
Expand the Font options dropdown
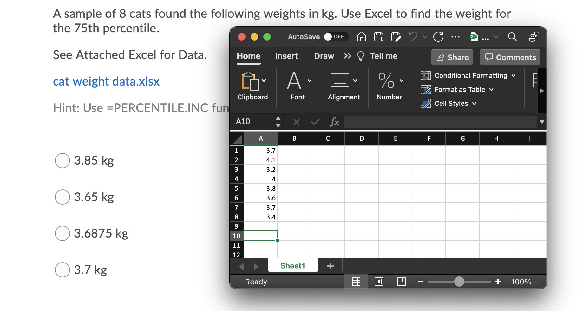point(309,80)
